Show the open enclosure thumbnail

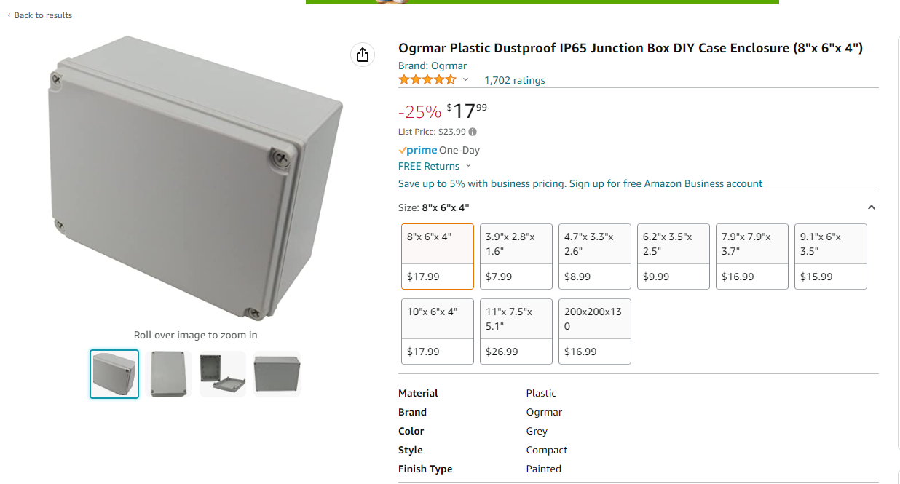pyautogui.click(x=222, y=374)
